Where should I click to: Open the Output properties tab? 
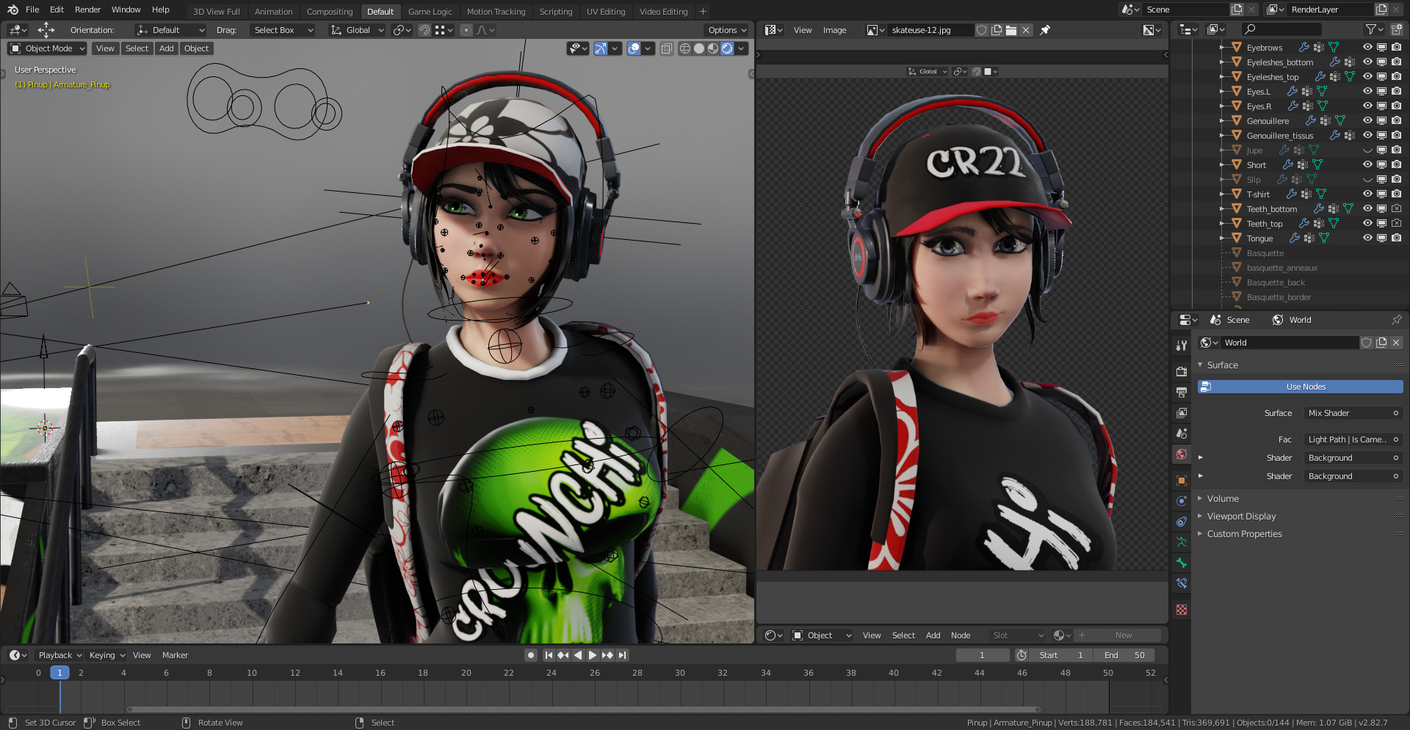tap(1181, 393)
